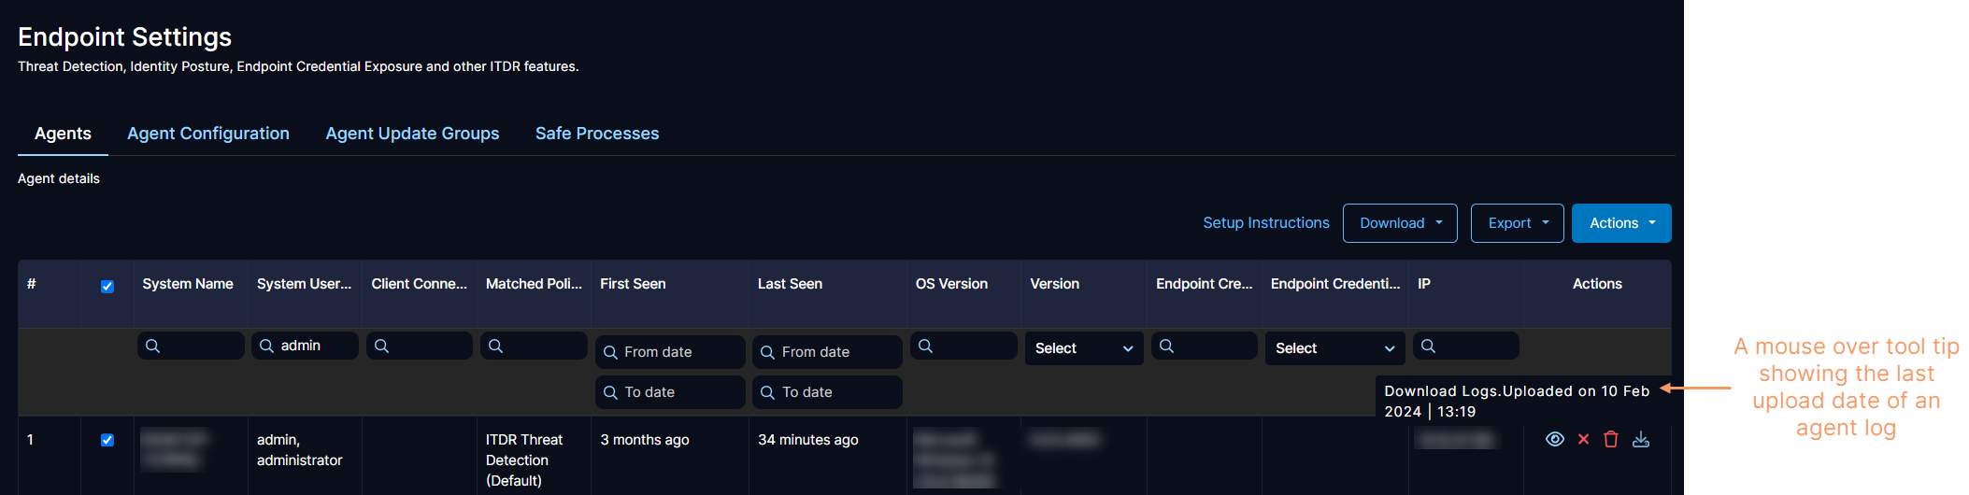Click the red X icon in Actions column
The height and width of the screenshot is (495, 1969).
pos(1583,439)
